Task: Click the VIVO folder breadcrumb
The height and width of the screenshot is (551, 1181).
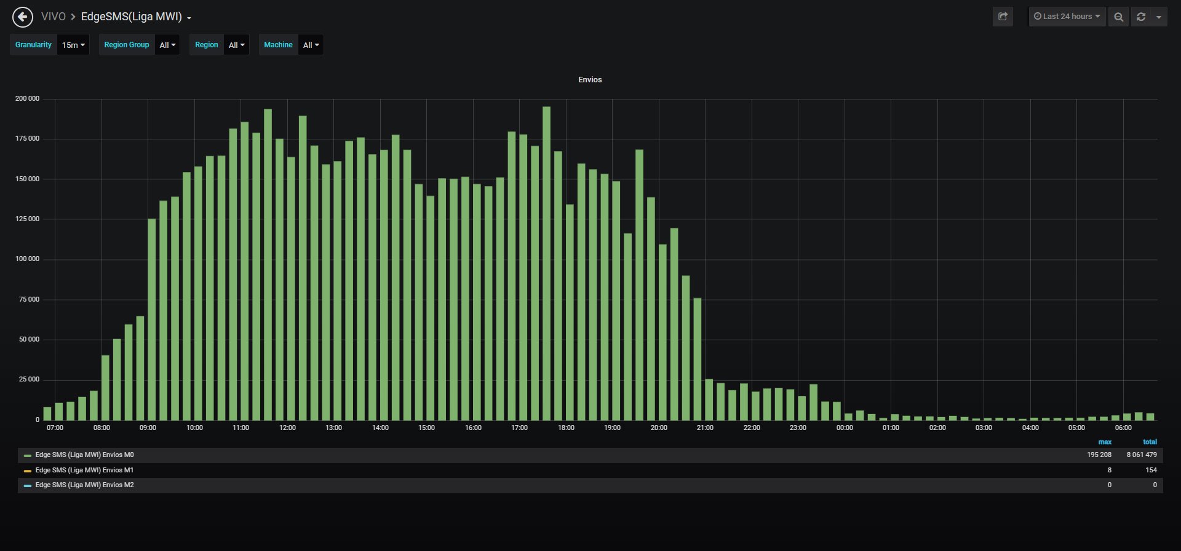Action: pyautogui.click(x=54, y=17)
